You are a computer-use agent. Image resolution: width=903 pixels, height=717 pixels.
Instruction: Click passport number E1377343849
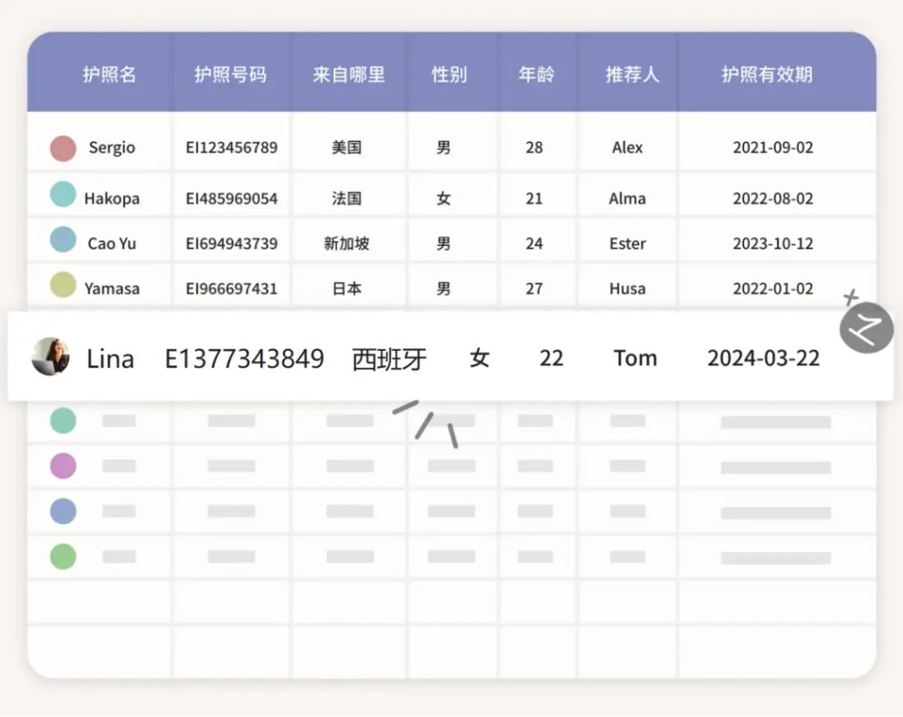(245, 358)
